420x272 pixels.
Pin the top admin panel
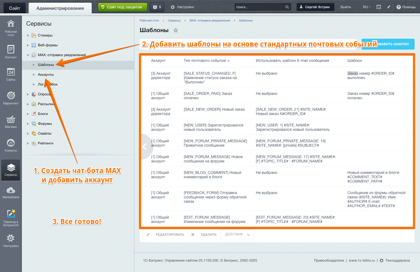[389, 7]
